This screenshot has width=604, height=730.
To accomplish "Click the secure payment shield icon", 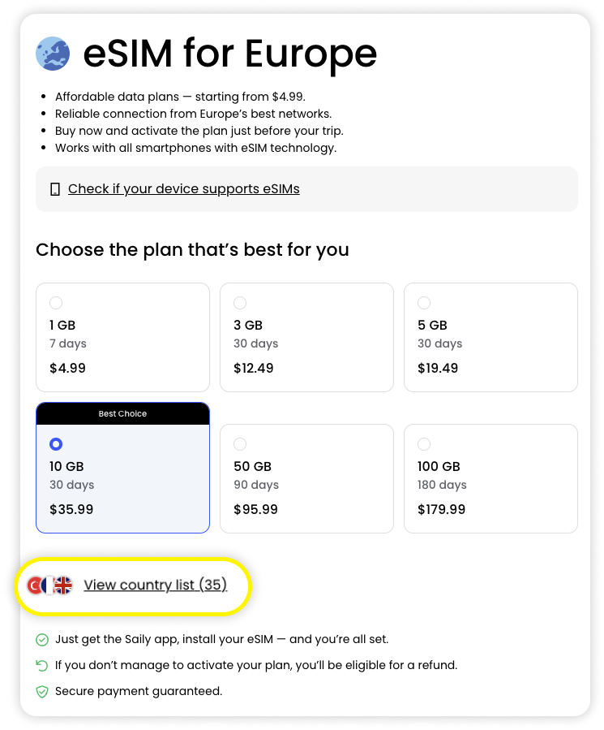I will 42,692.
